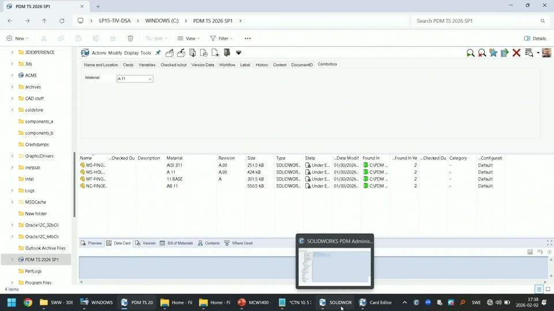Expand the ACME vault folder

pyautogui.click(x=12, y=75)
